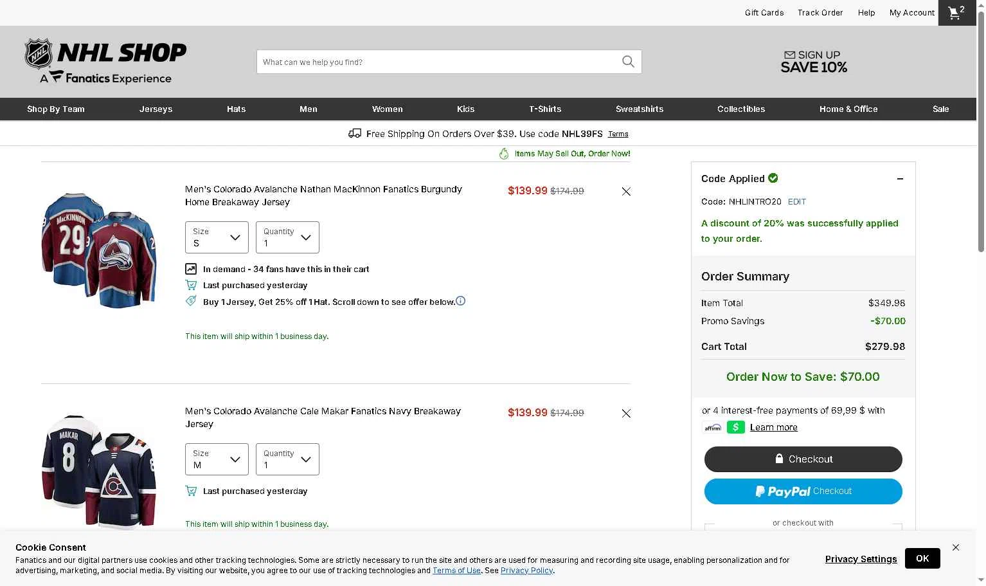The height and width of the screenshot is (586, 986).
Task: Click the Affirm Learn more link
Action: tap(774, 427)
